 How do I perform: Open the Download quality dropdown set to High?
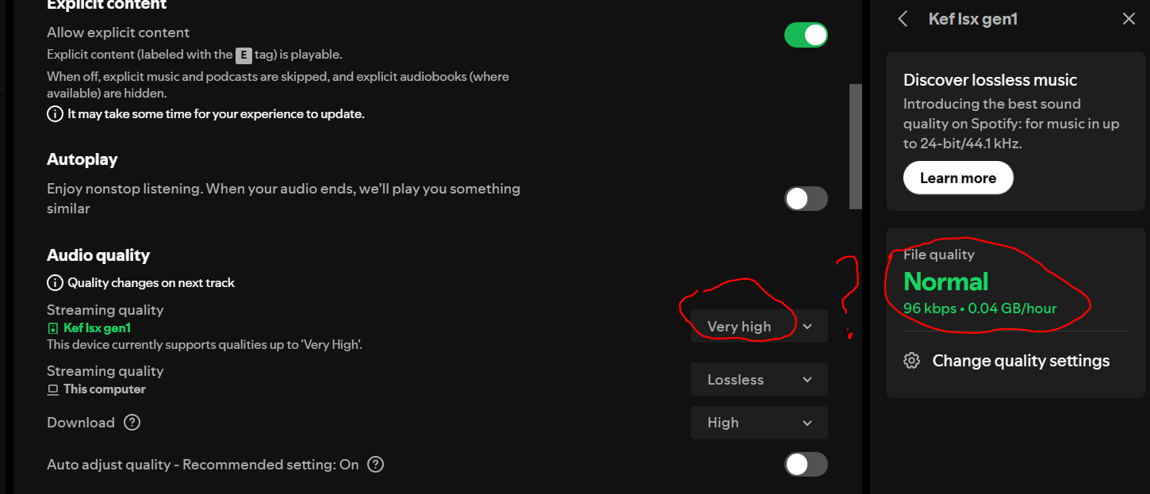coord(759,423)
